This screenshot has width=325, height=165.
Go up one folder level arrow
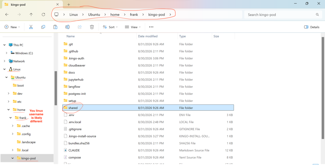[x=31, y=15]
